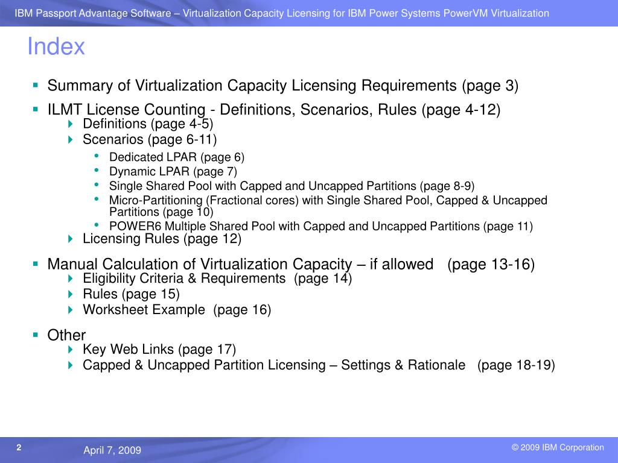The image size is (618, 463).
Task: Click 'Single Shared Pool with Capped and Uncapped Partitions' line
Action: coord(292,186)
